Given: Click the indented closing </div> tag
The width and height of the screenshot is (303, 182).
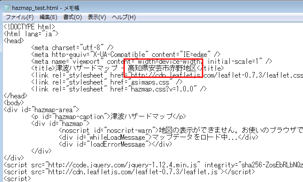Looking at the screenshot, I should 41,151.
